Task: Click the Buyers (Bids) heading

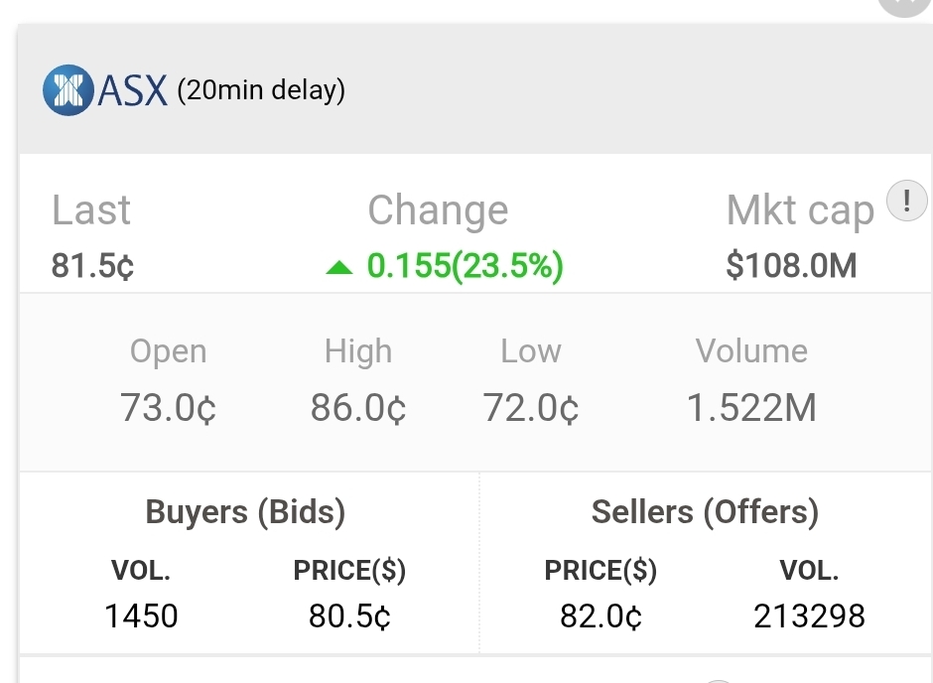Action: click(x=245, y=512)
